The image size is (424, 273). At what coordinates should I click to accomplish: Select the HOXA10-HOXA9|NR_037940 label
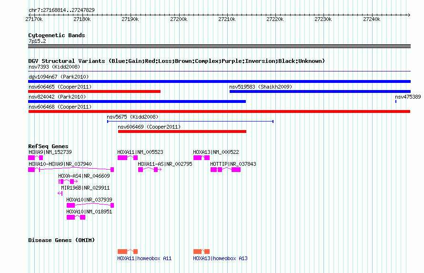pyautogui.click(x=61, y=164)
